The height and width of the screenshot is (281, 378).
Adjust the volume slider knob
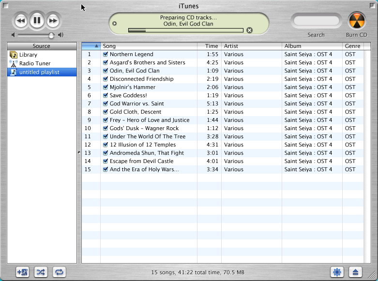51,35
